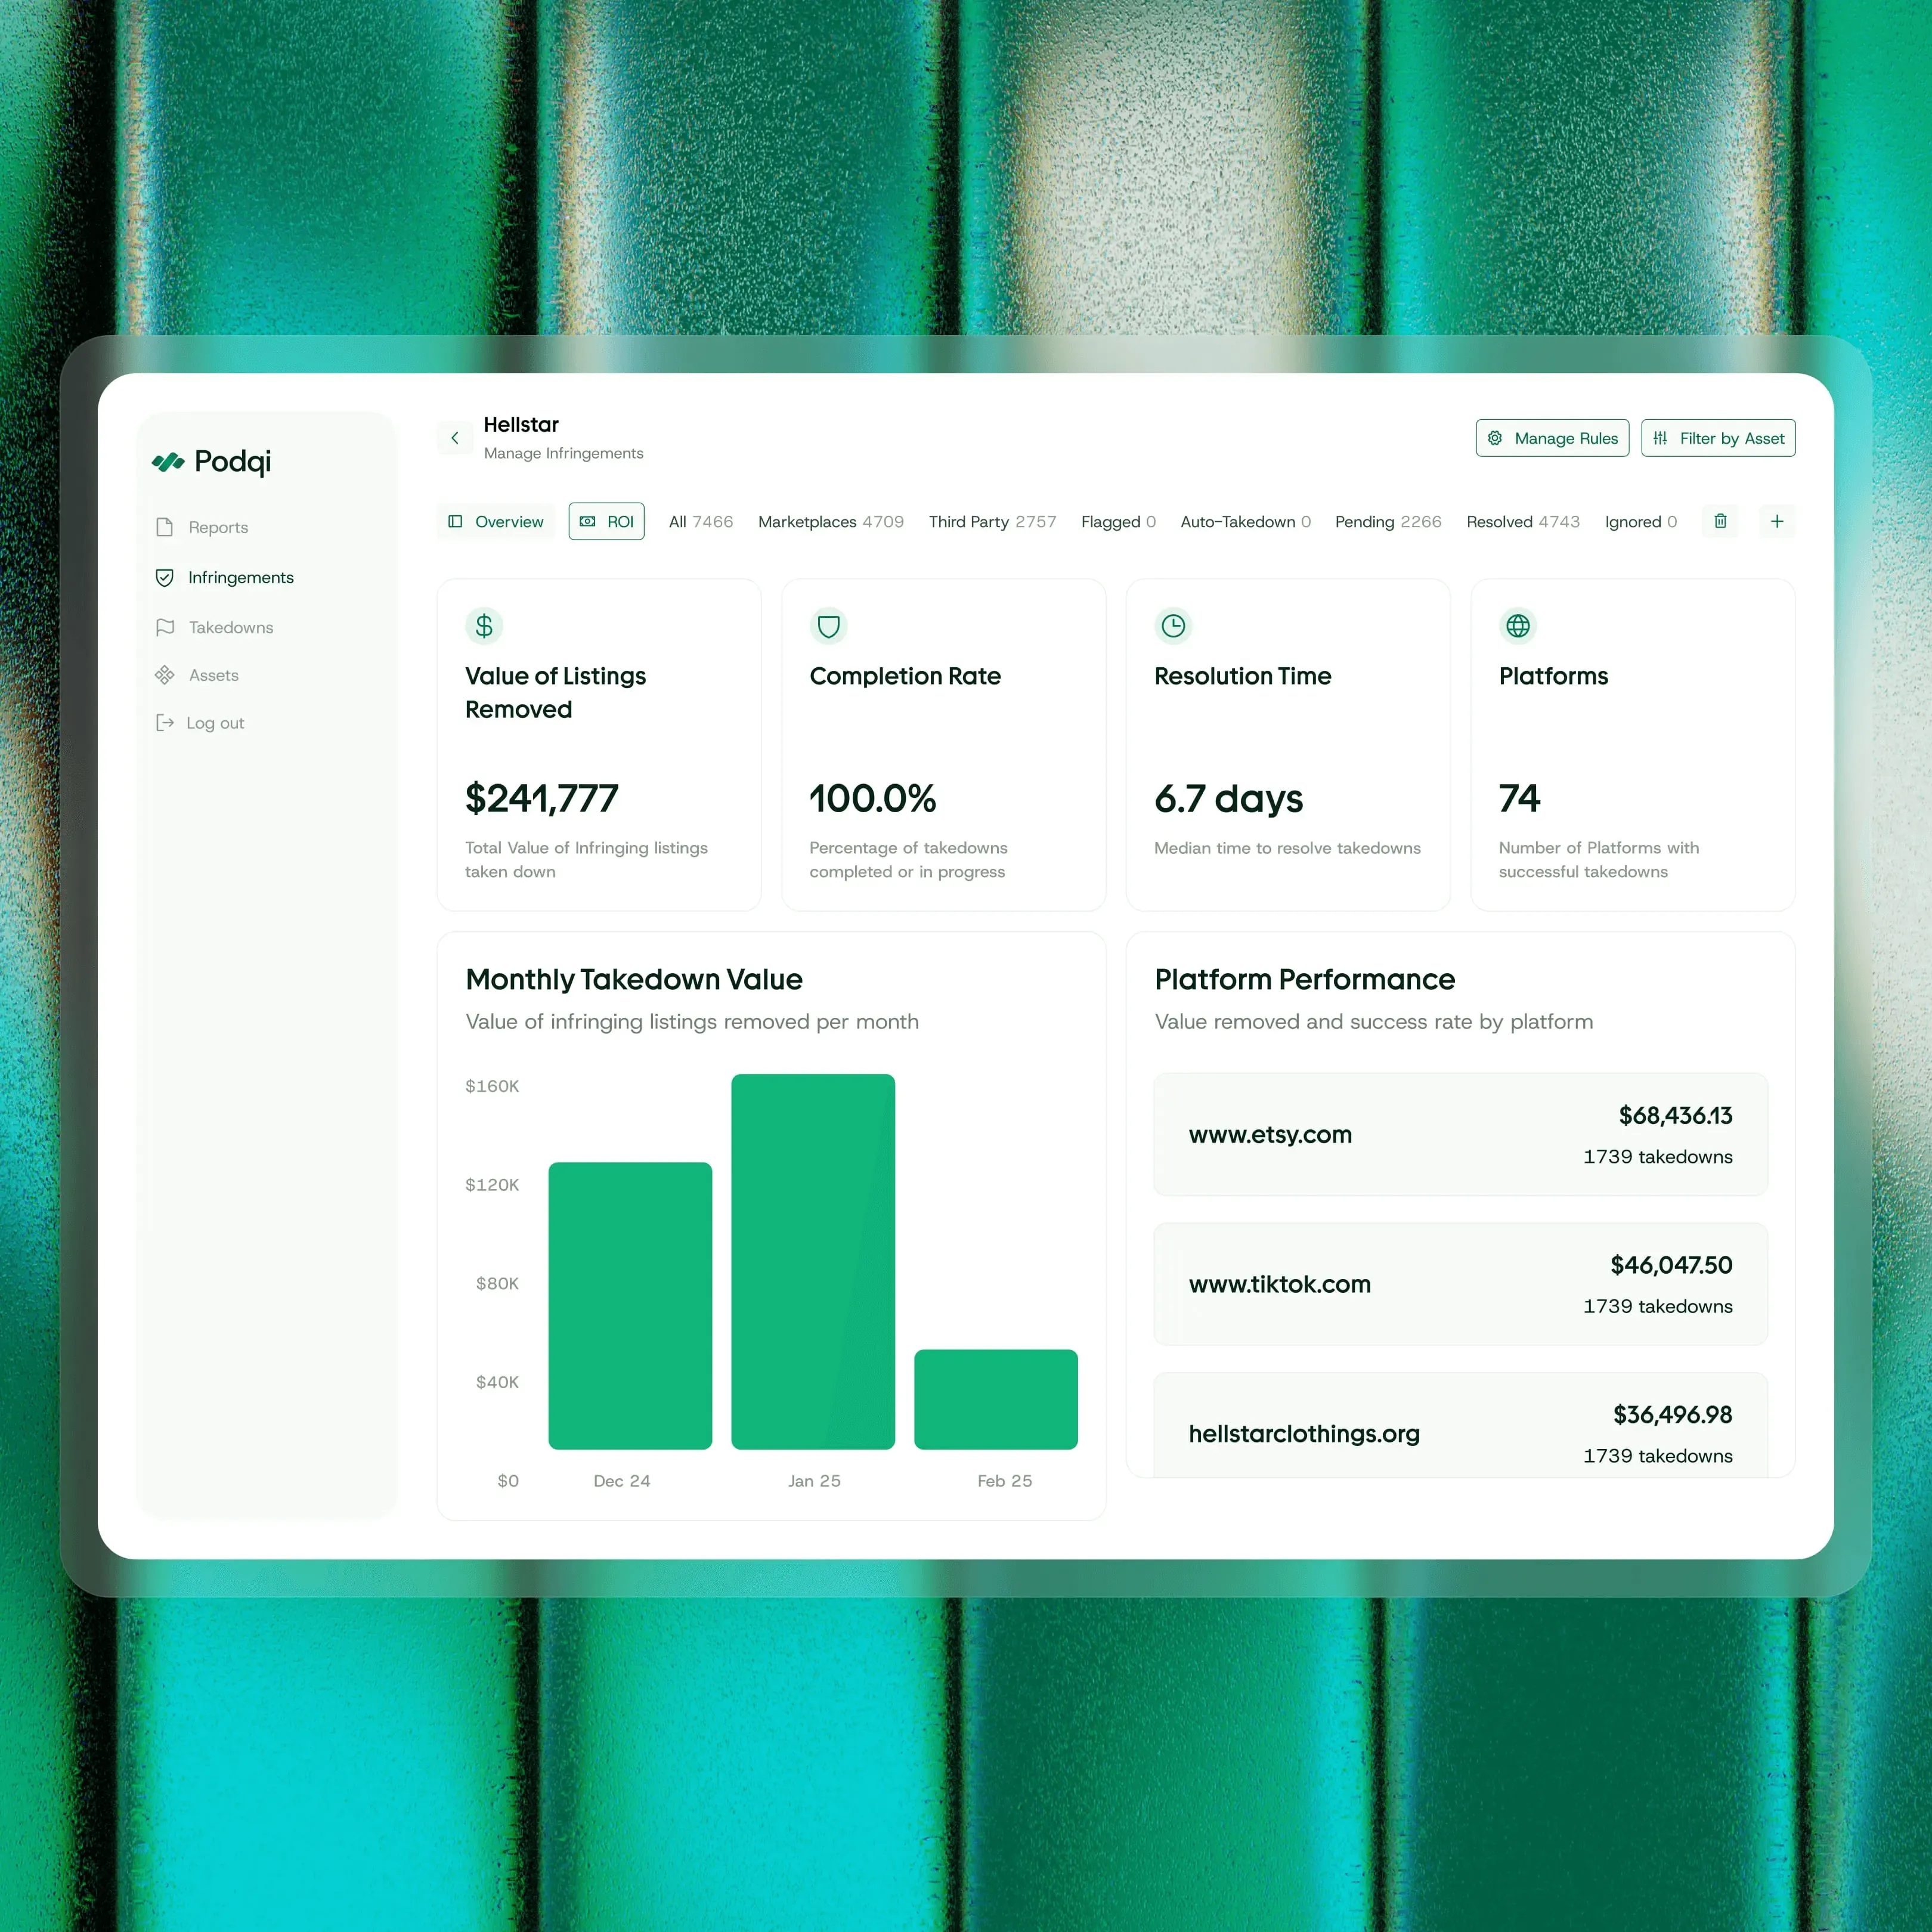Click the Overview panel icon
The image size is (1932, 1932).
pos(456,521)
